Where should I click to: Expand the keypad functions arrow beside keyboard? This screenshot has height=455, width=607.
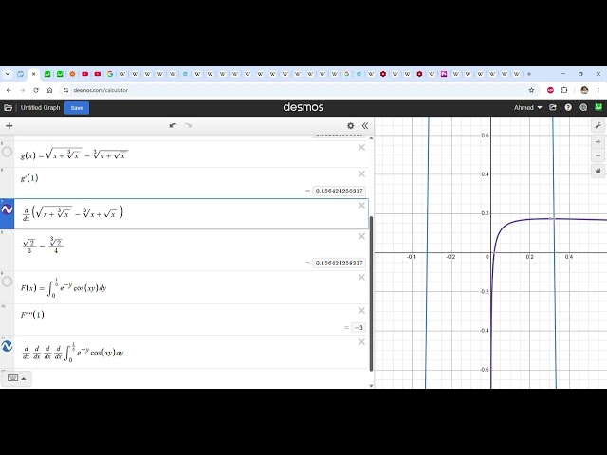[x=24, y=378]
